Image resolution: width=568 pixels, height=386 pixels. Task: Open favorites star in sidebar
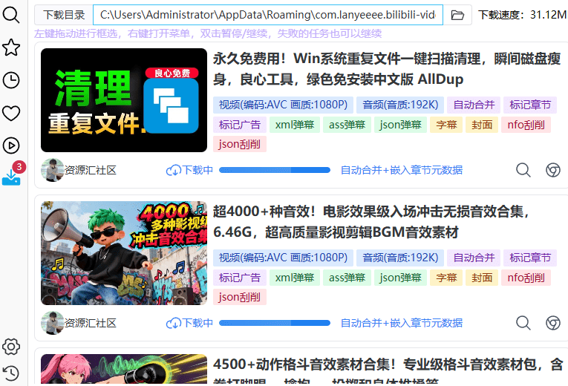11,48
